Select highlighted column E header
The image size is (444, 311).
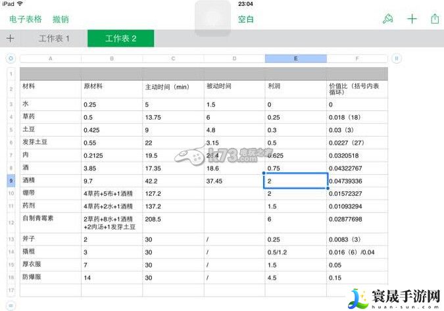(x=296, y=59)
